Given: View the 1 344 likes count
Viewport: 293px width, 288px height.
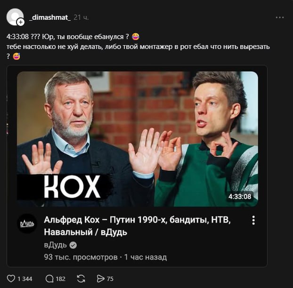Looking at the screenshot, I should 25,279.
